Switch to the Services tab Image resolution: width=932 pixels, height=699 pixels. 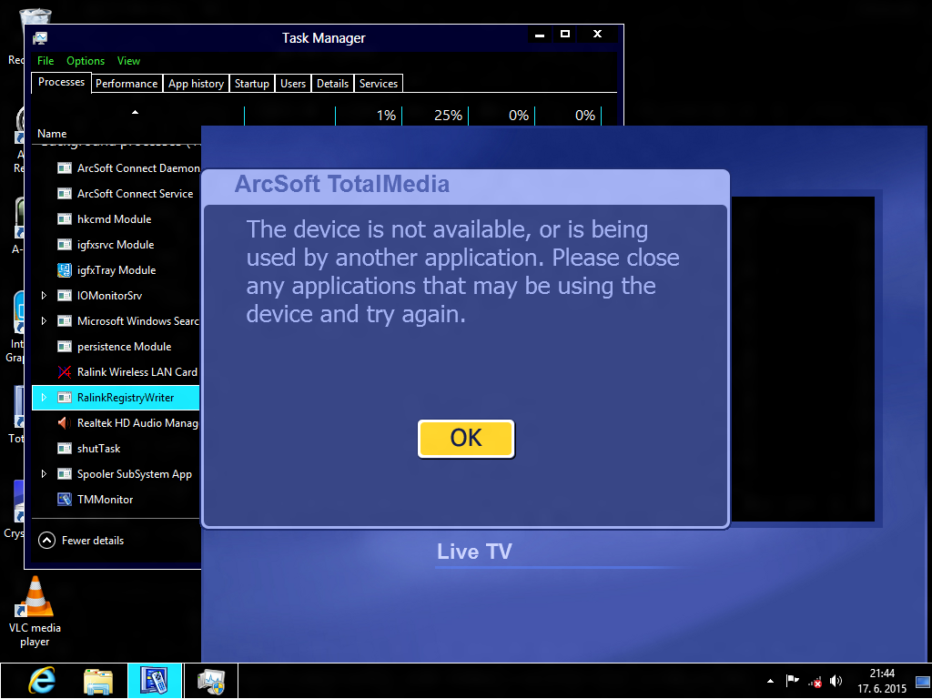tap(378, 83)
